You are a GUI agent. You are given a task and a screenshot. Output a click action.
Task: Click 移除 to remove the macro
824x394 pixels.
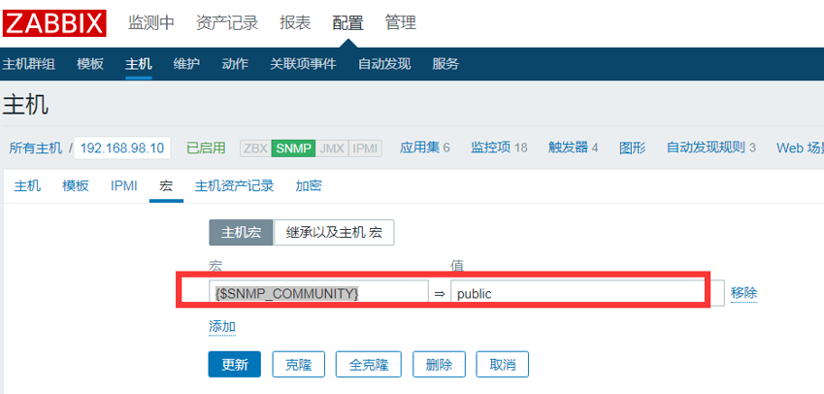tap(743, 293)
